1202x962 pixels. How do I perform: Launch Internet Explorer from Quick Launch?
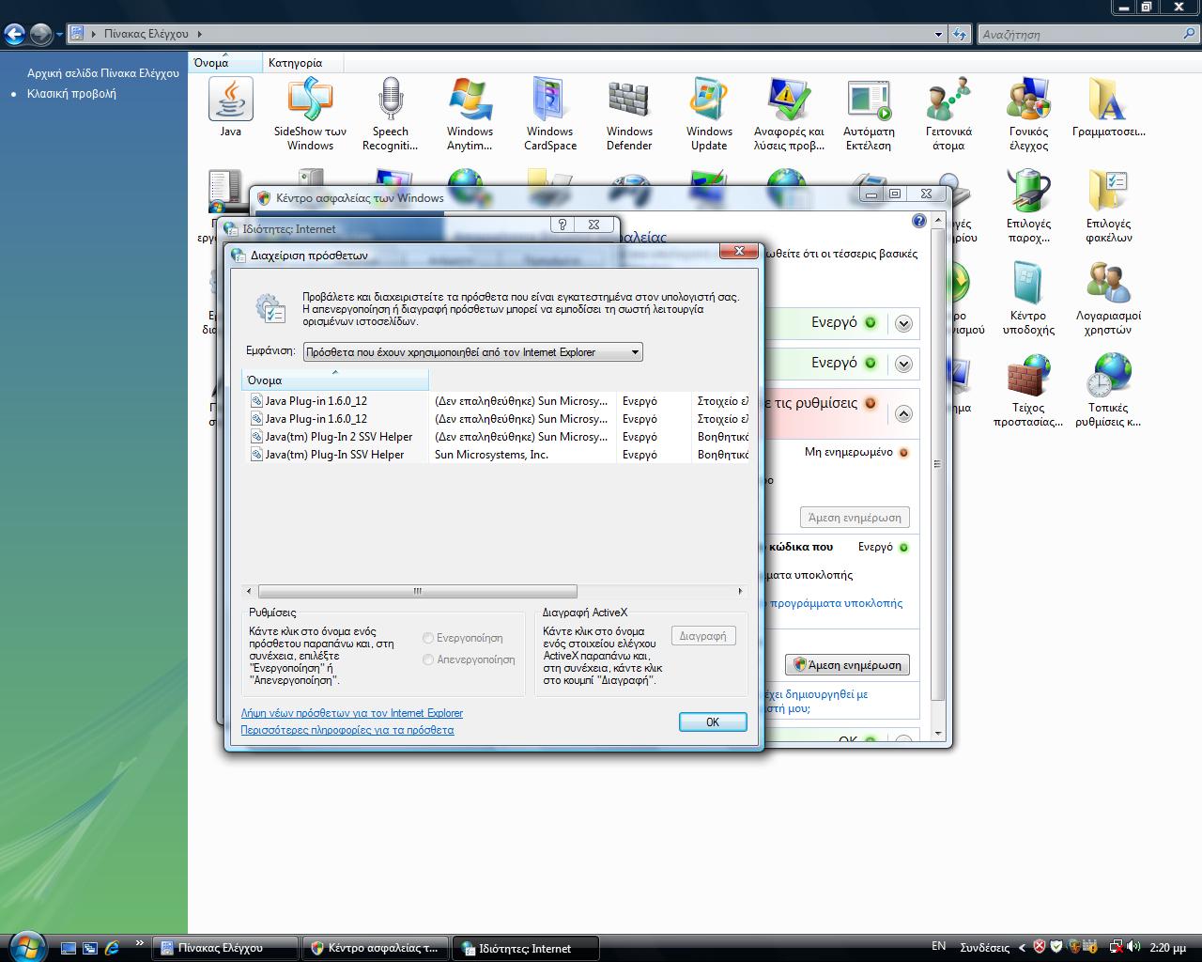[113, 948]
